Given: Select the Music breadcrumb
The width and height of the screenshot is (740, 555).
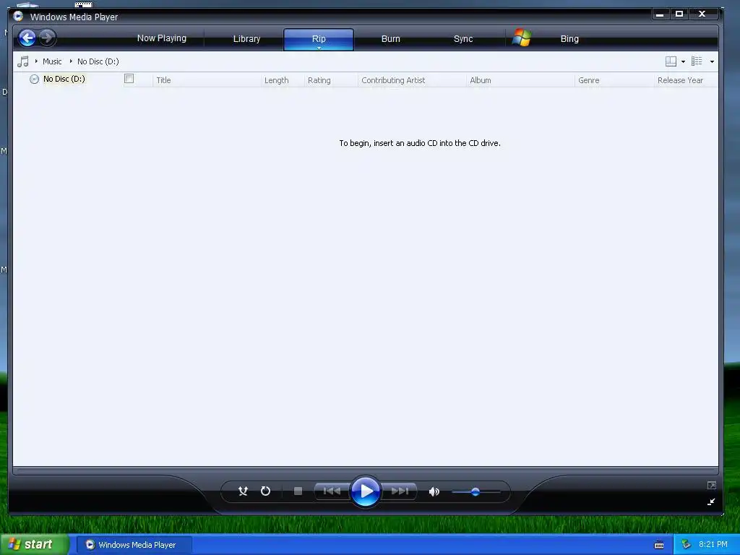Looking at the screenshot, I should [x=52, y=61].
